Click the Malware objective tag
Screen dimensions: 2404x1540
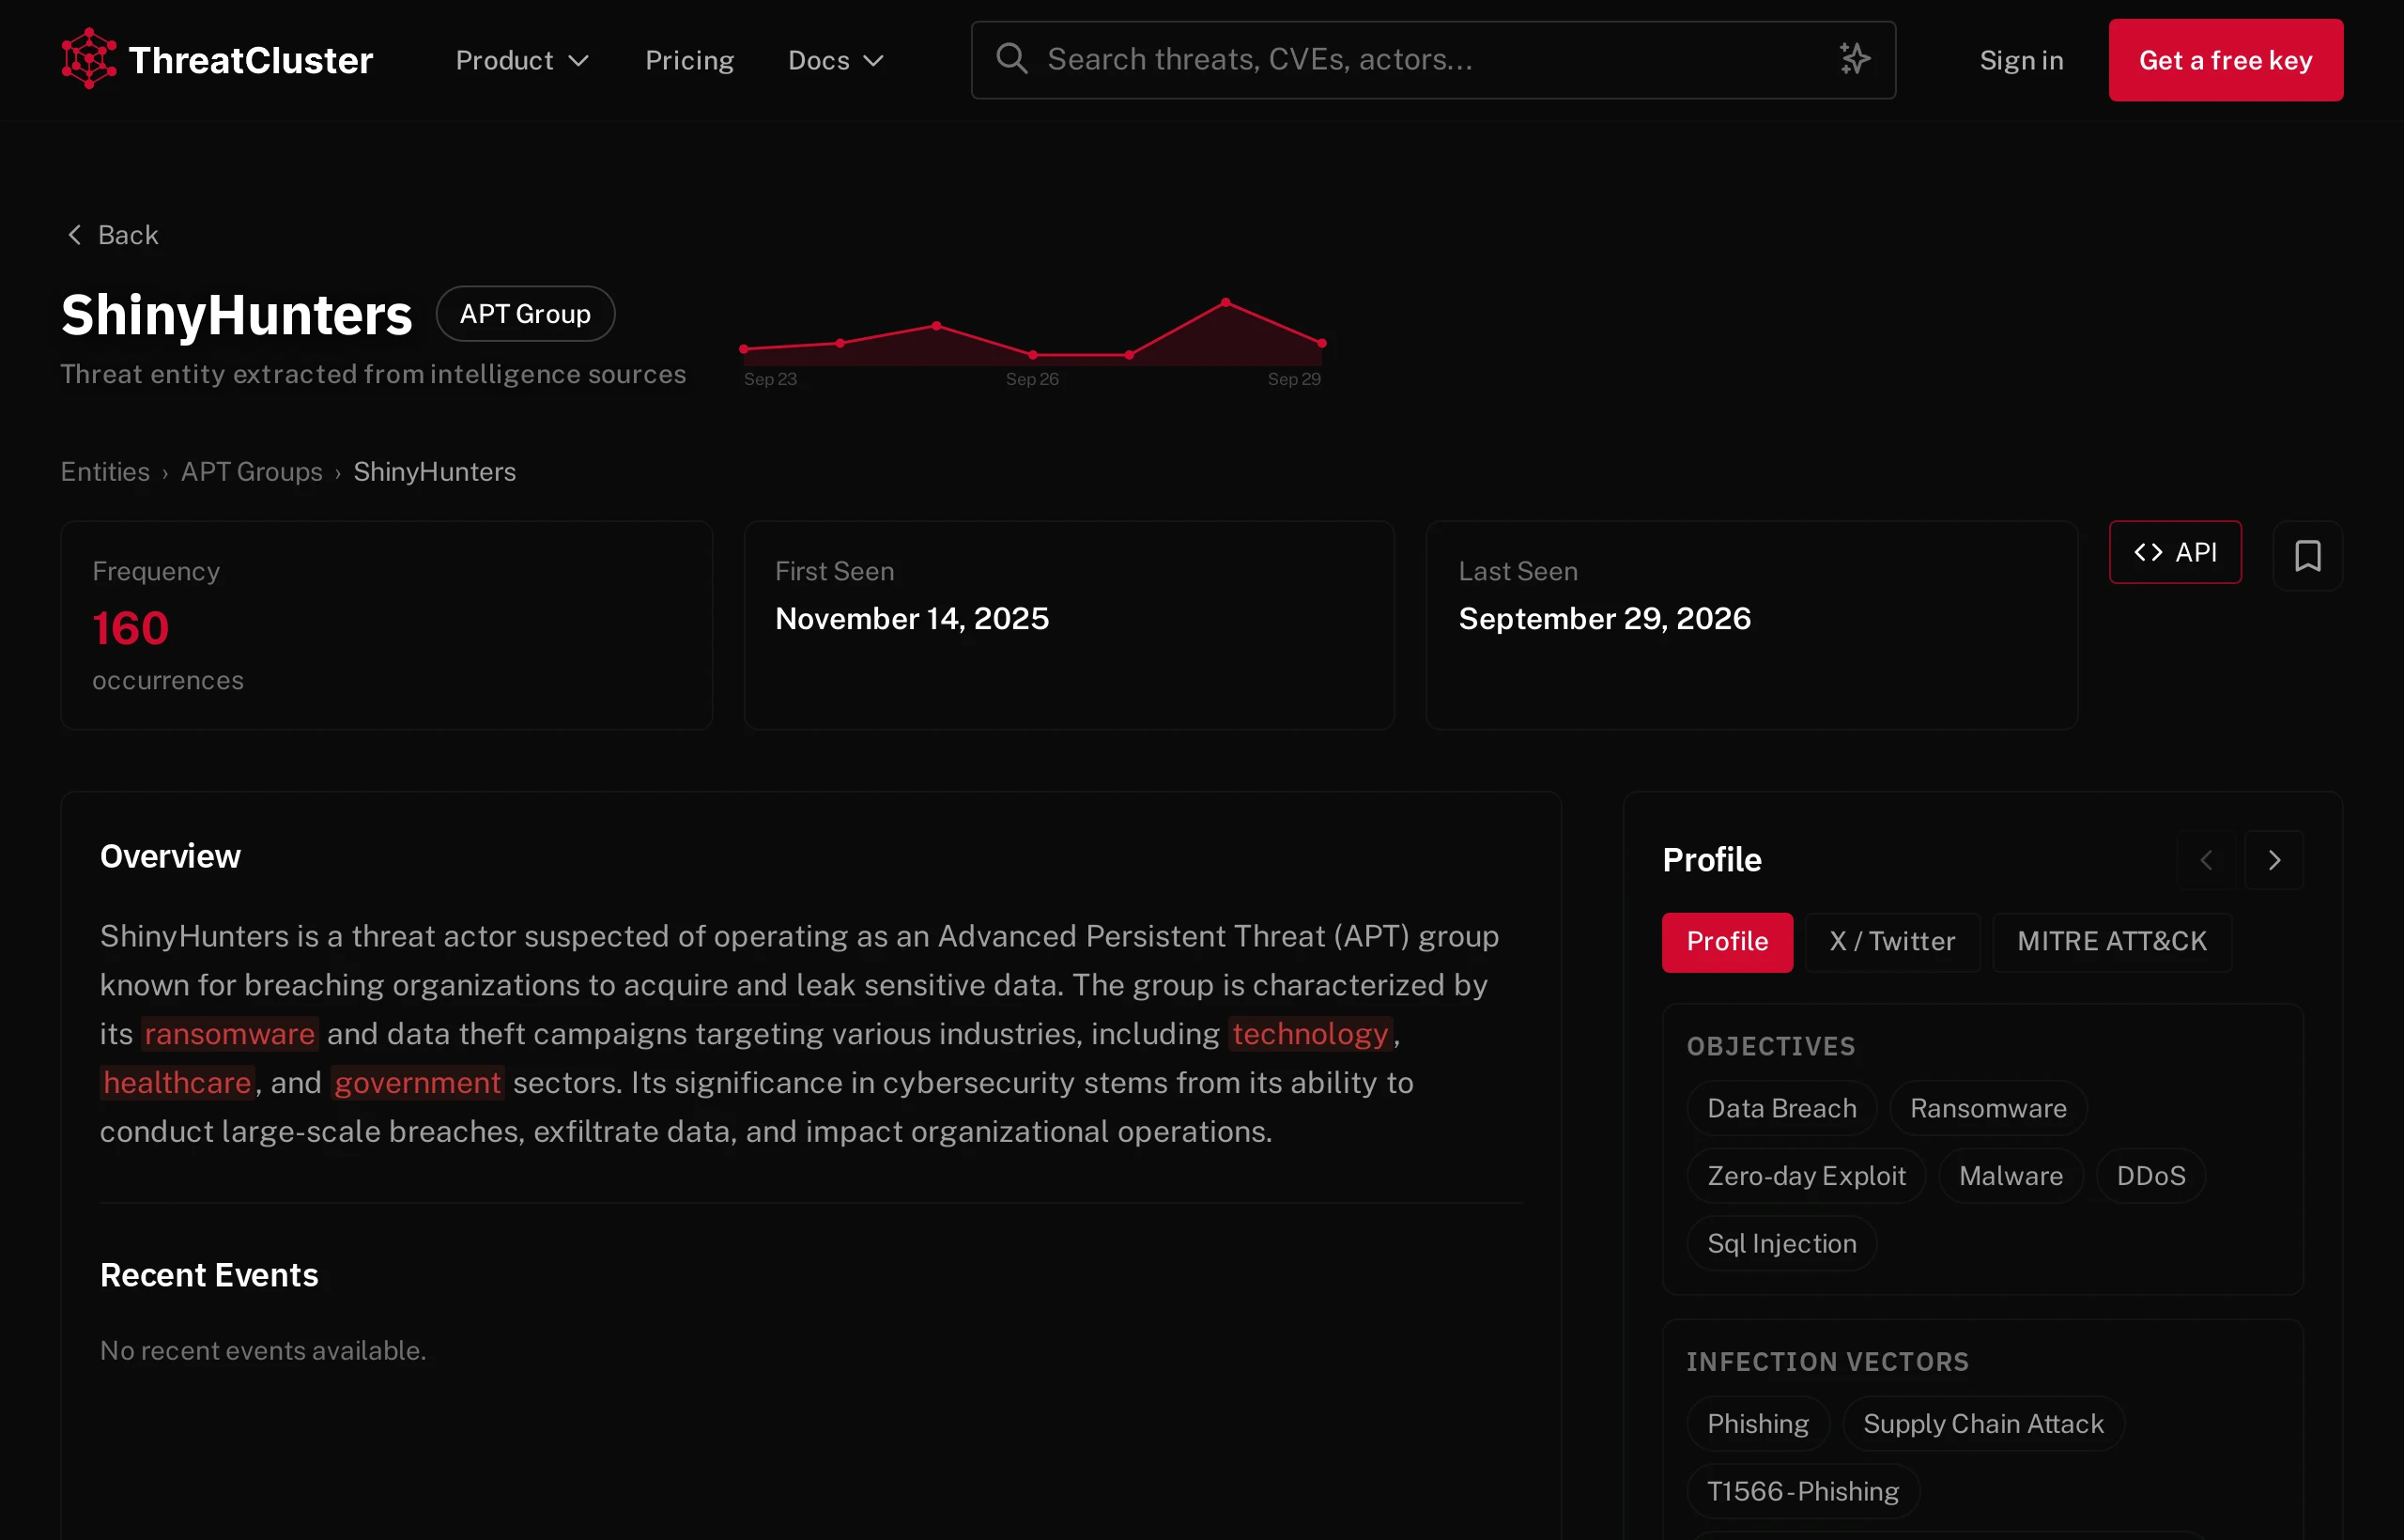2011,1176
